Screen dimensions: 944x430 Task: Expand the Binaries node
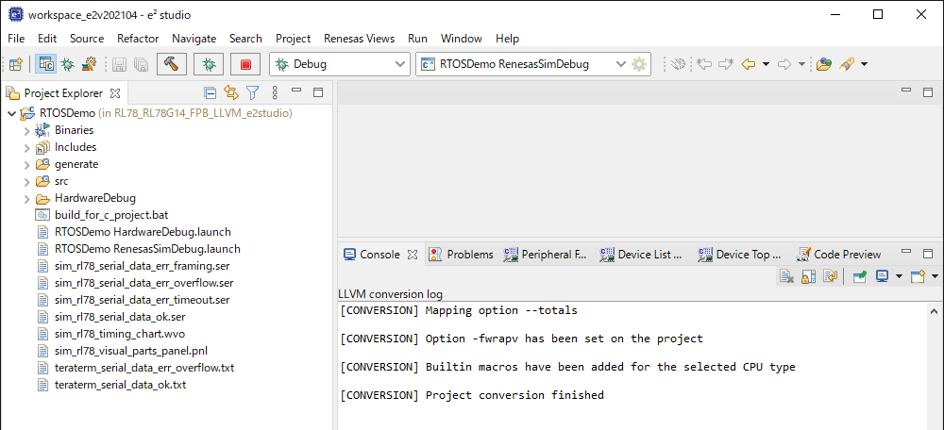click(x=27, y=130)
